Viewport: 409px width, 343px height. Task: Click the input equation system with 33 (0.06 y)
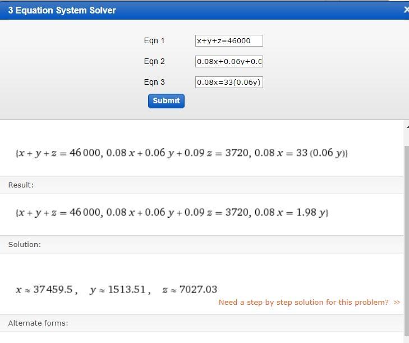pos(182,153)
